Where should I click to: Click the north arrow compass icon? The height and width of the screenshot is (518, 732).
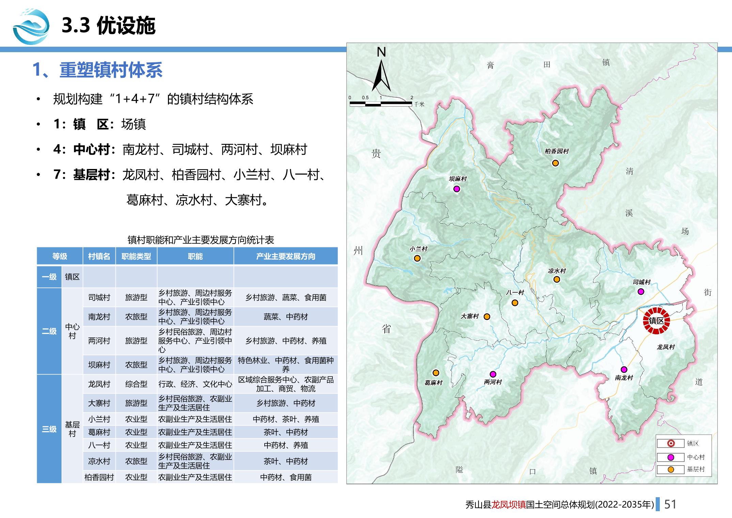point(381,76)
